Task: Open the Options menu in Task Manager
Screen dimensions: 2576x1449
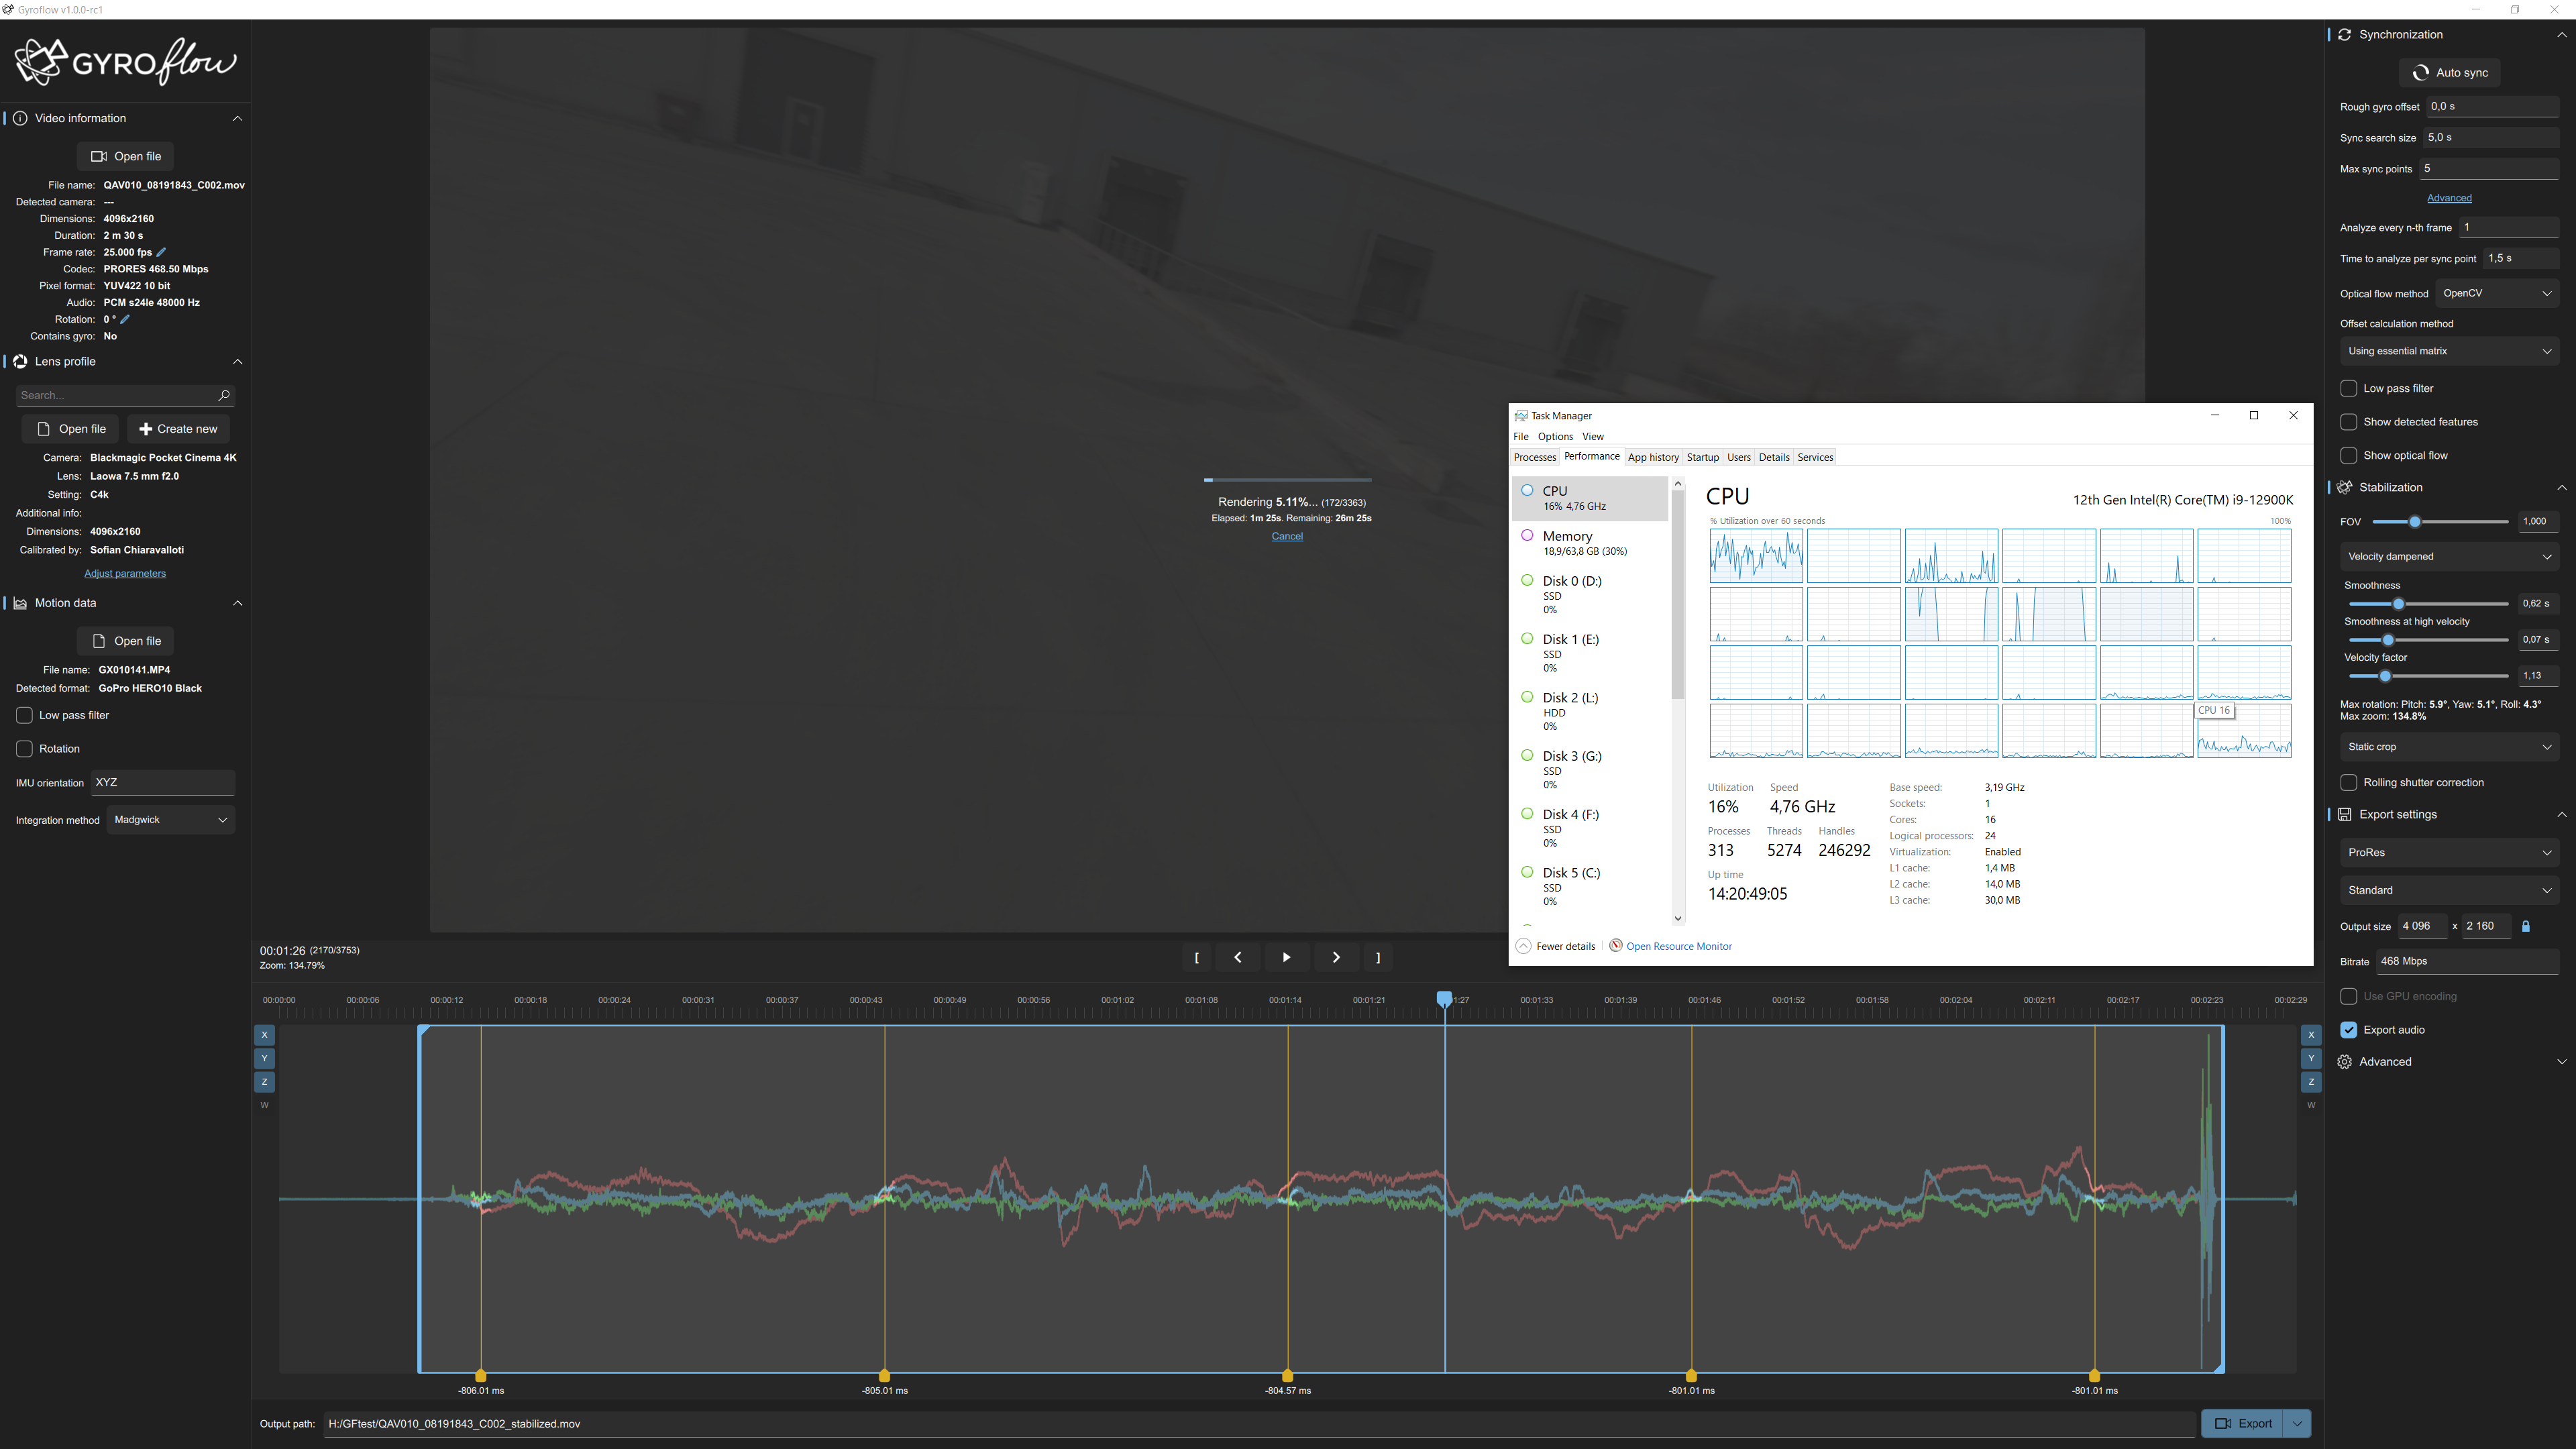Action: (x=1555, y=436)
